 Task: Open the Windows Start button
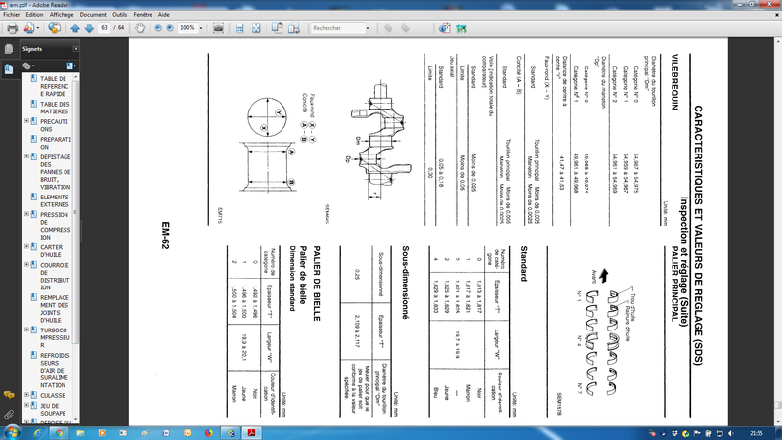click(x=11, y=433)
